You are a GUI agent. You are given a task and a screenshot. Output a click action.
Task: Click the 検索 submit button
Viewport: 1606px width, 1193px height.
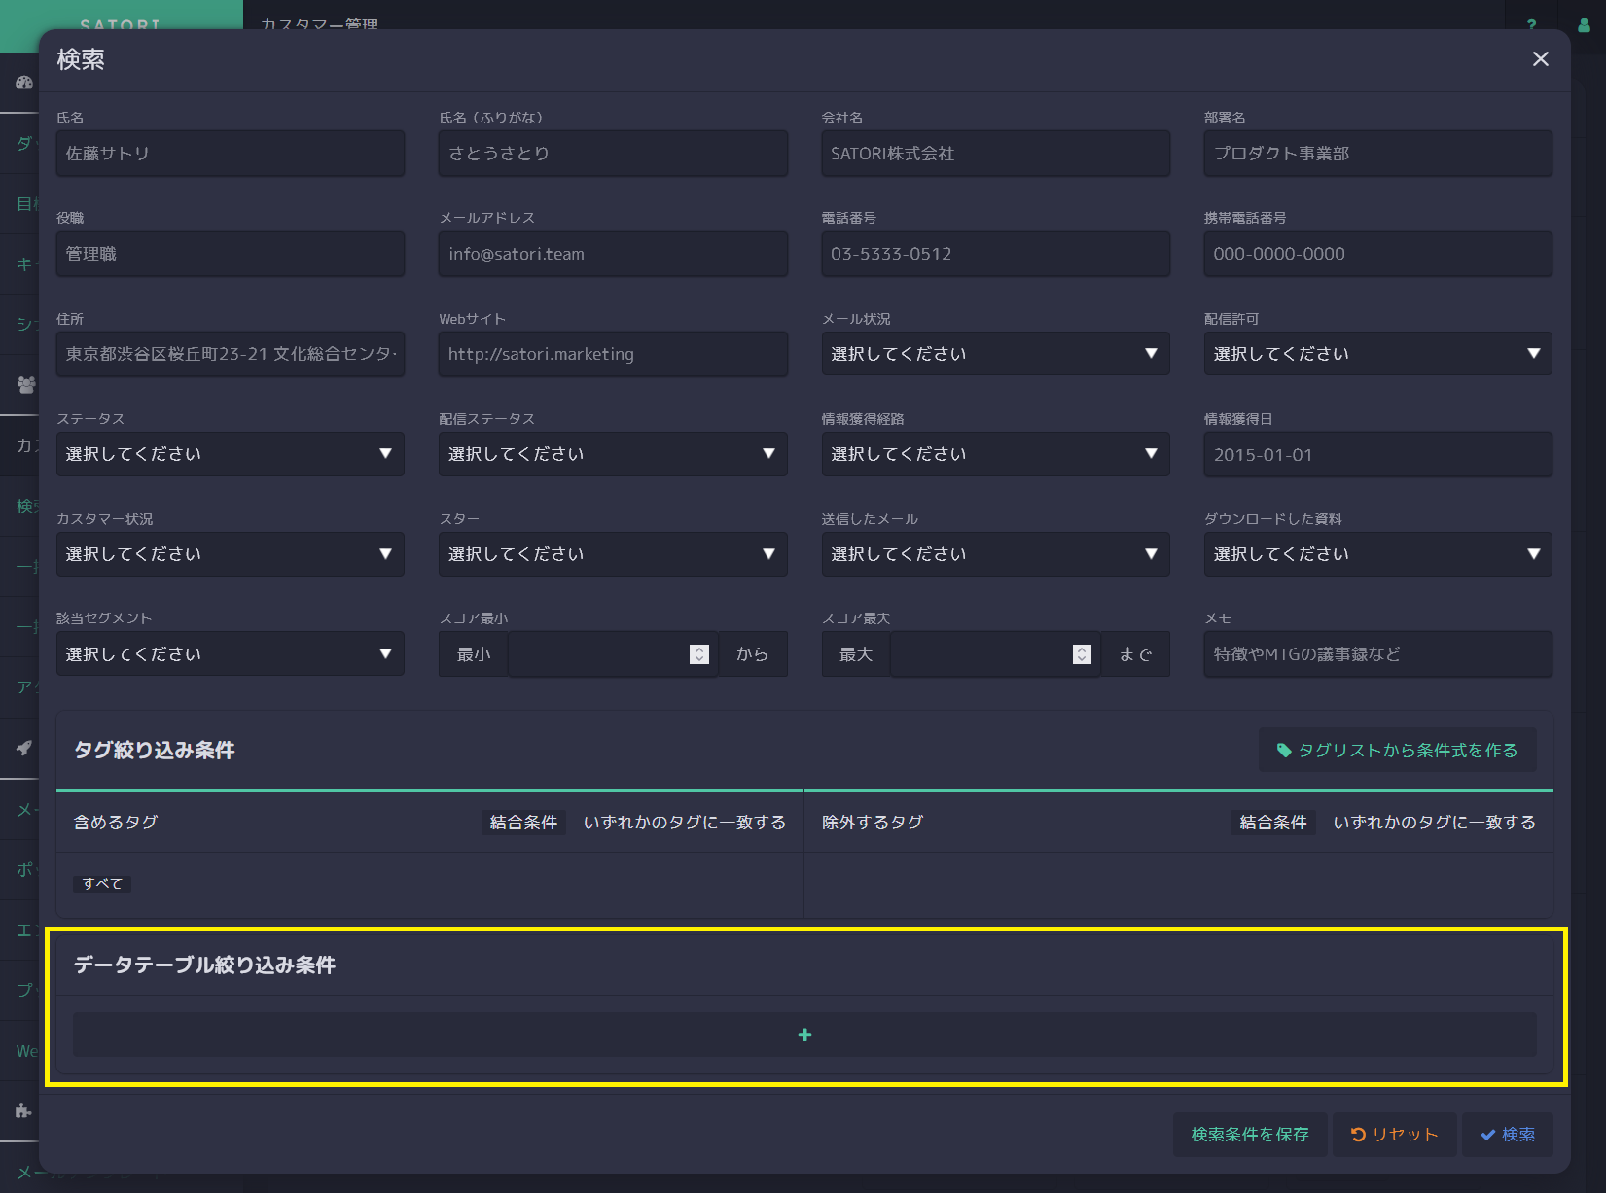[x=1507, y=1135]
